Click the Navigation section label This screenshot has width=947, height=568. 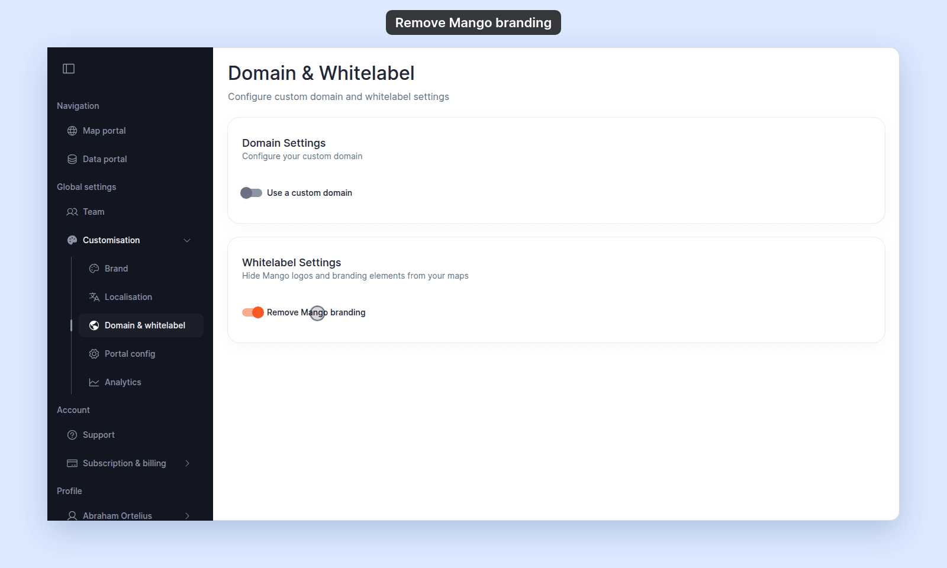(x=78, y=106)
